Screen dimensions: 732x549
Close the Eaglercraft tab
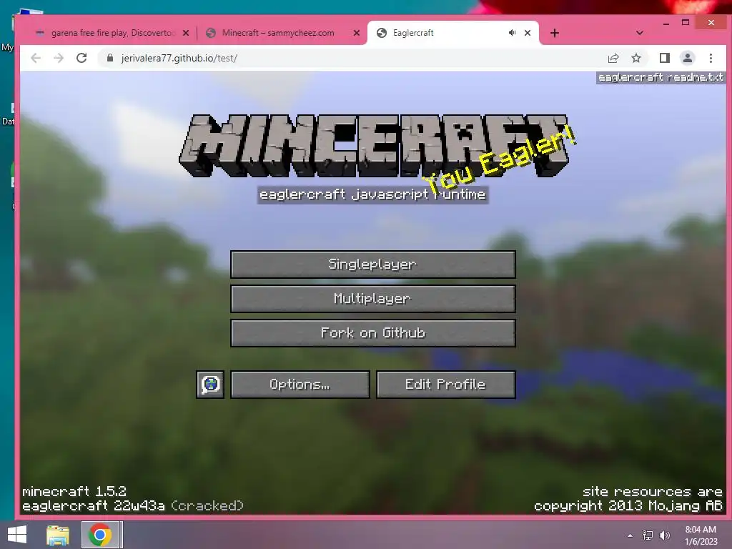(528, 33)
